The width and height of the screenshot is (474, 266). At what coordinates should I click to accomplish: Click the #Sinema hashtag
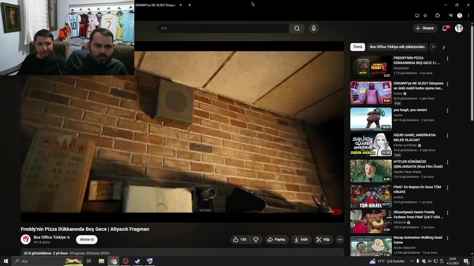tap(93, 253)
